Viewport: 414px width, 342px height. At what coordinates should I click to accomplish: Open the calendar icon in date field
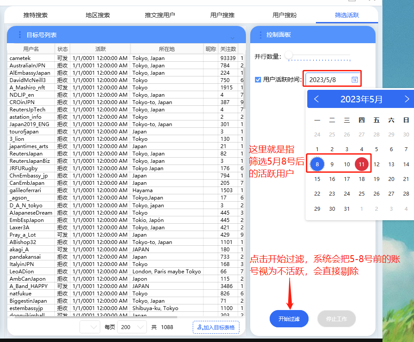pyautogui.click(x=354, y=79)
